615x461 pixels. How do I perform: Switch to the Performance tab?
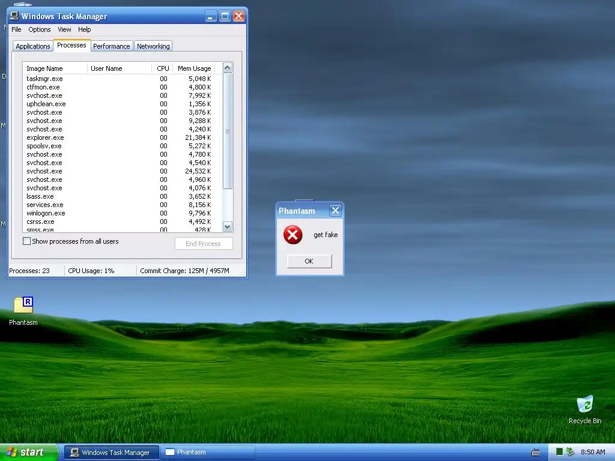pyautogui.click(x=111, y=46)
